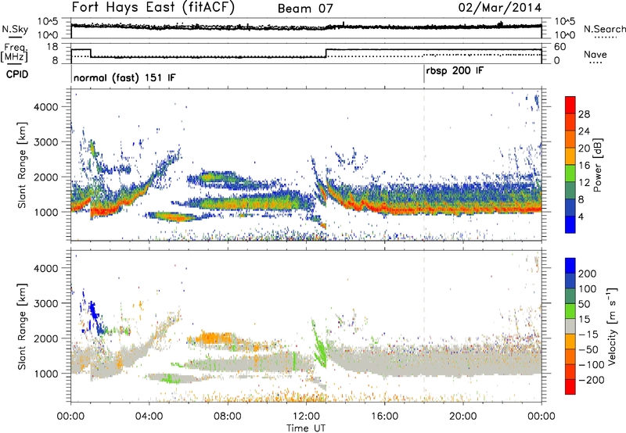Click the 'normal (fast) 151 IF' text
The image size is (626, 433).
[124, 77]
